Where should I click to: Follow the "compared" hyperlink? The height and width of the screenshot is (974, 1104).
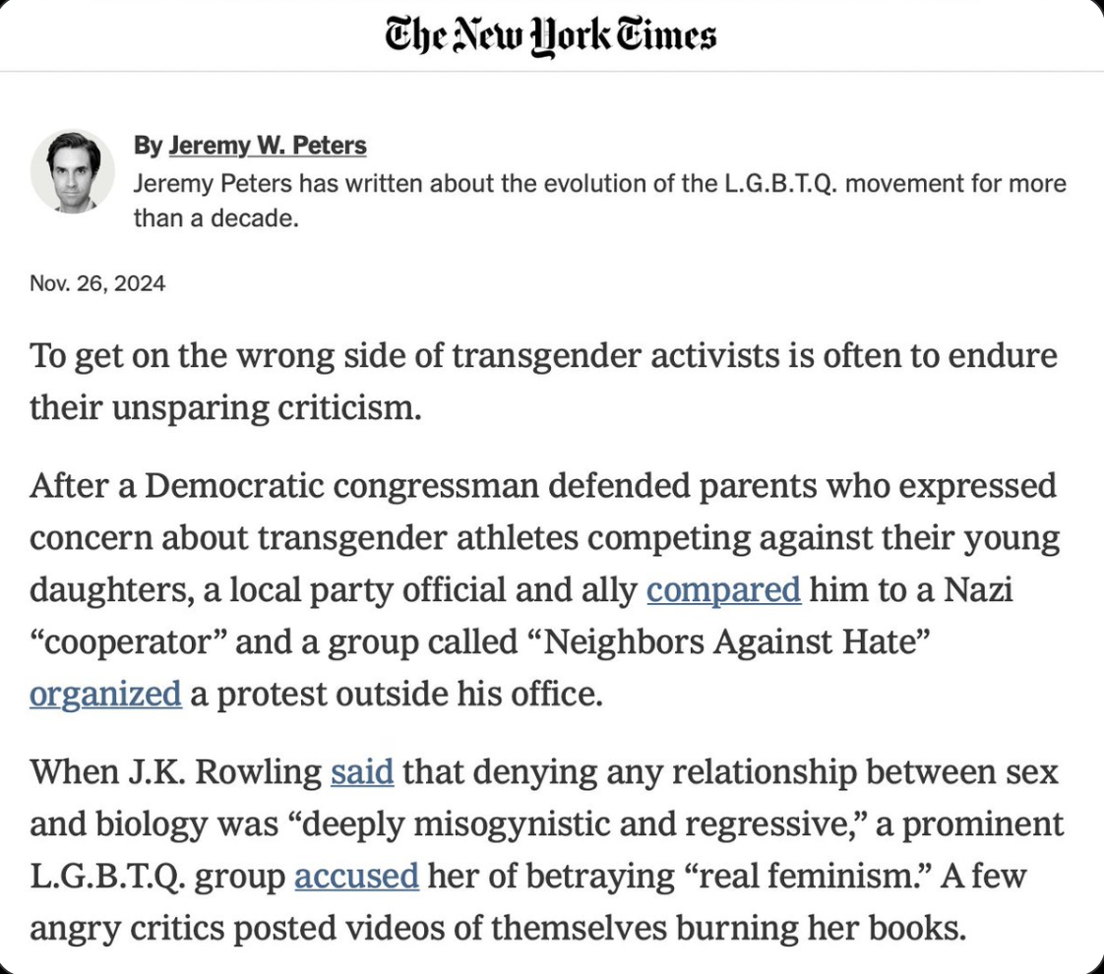tap(723, 589)
